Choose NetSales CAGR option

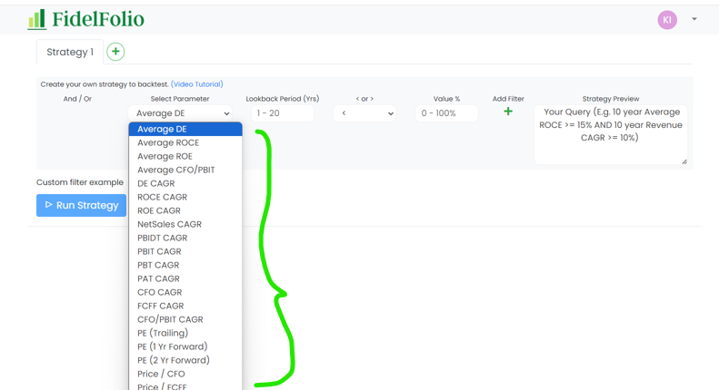coord(169,224)
